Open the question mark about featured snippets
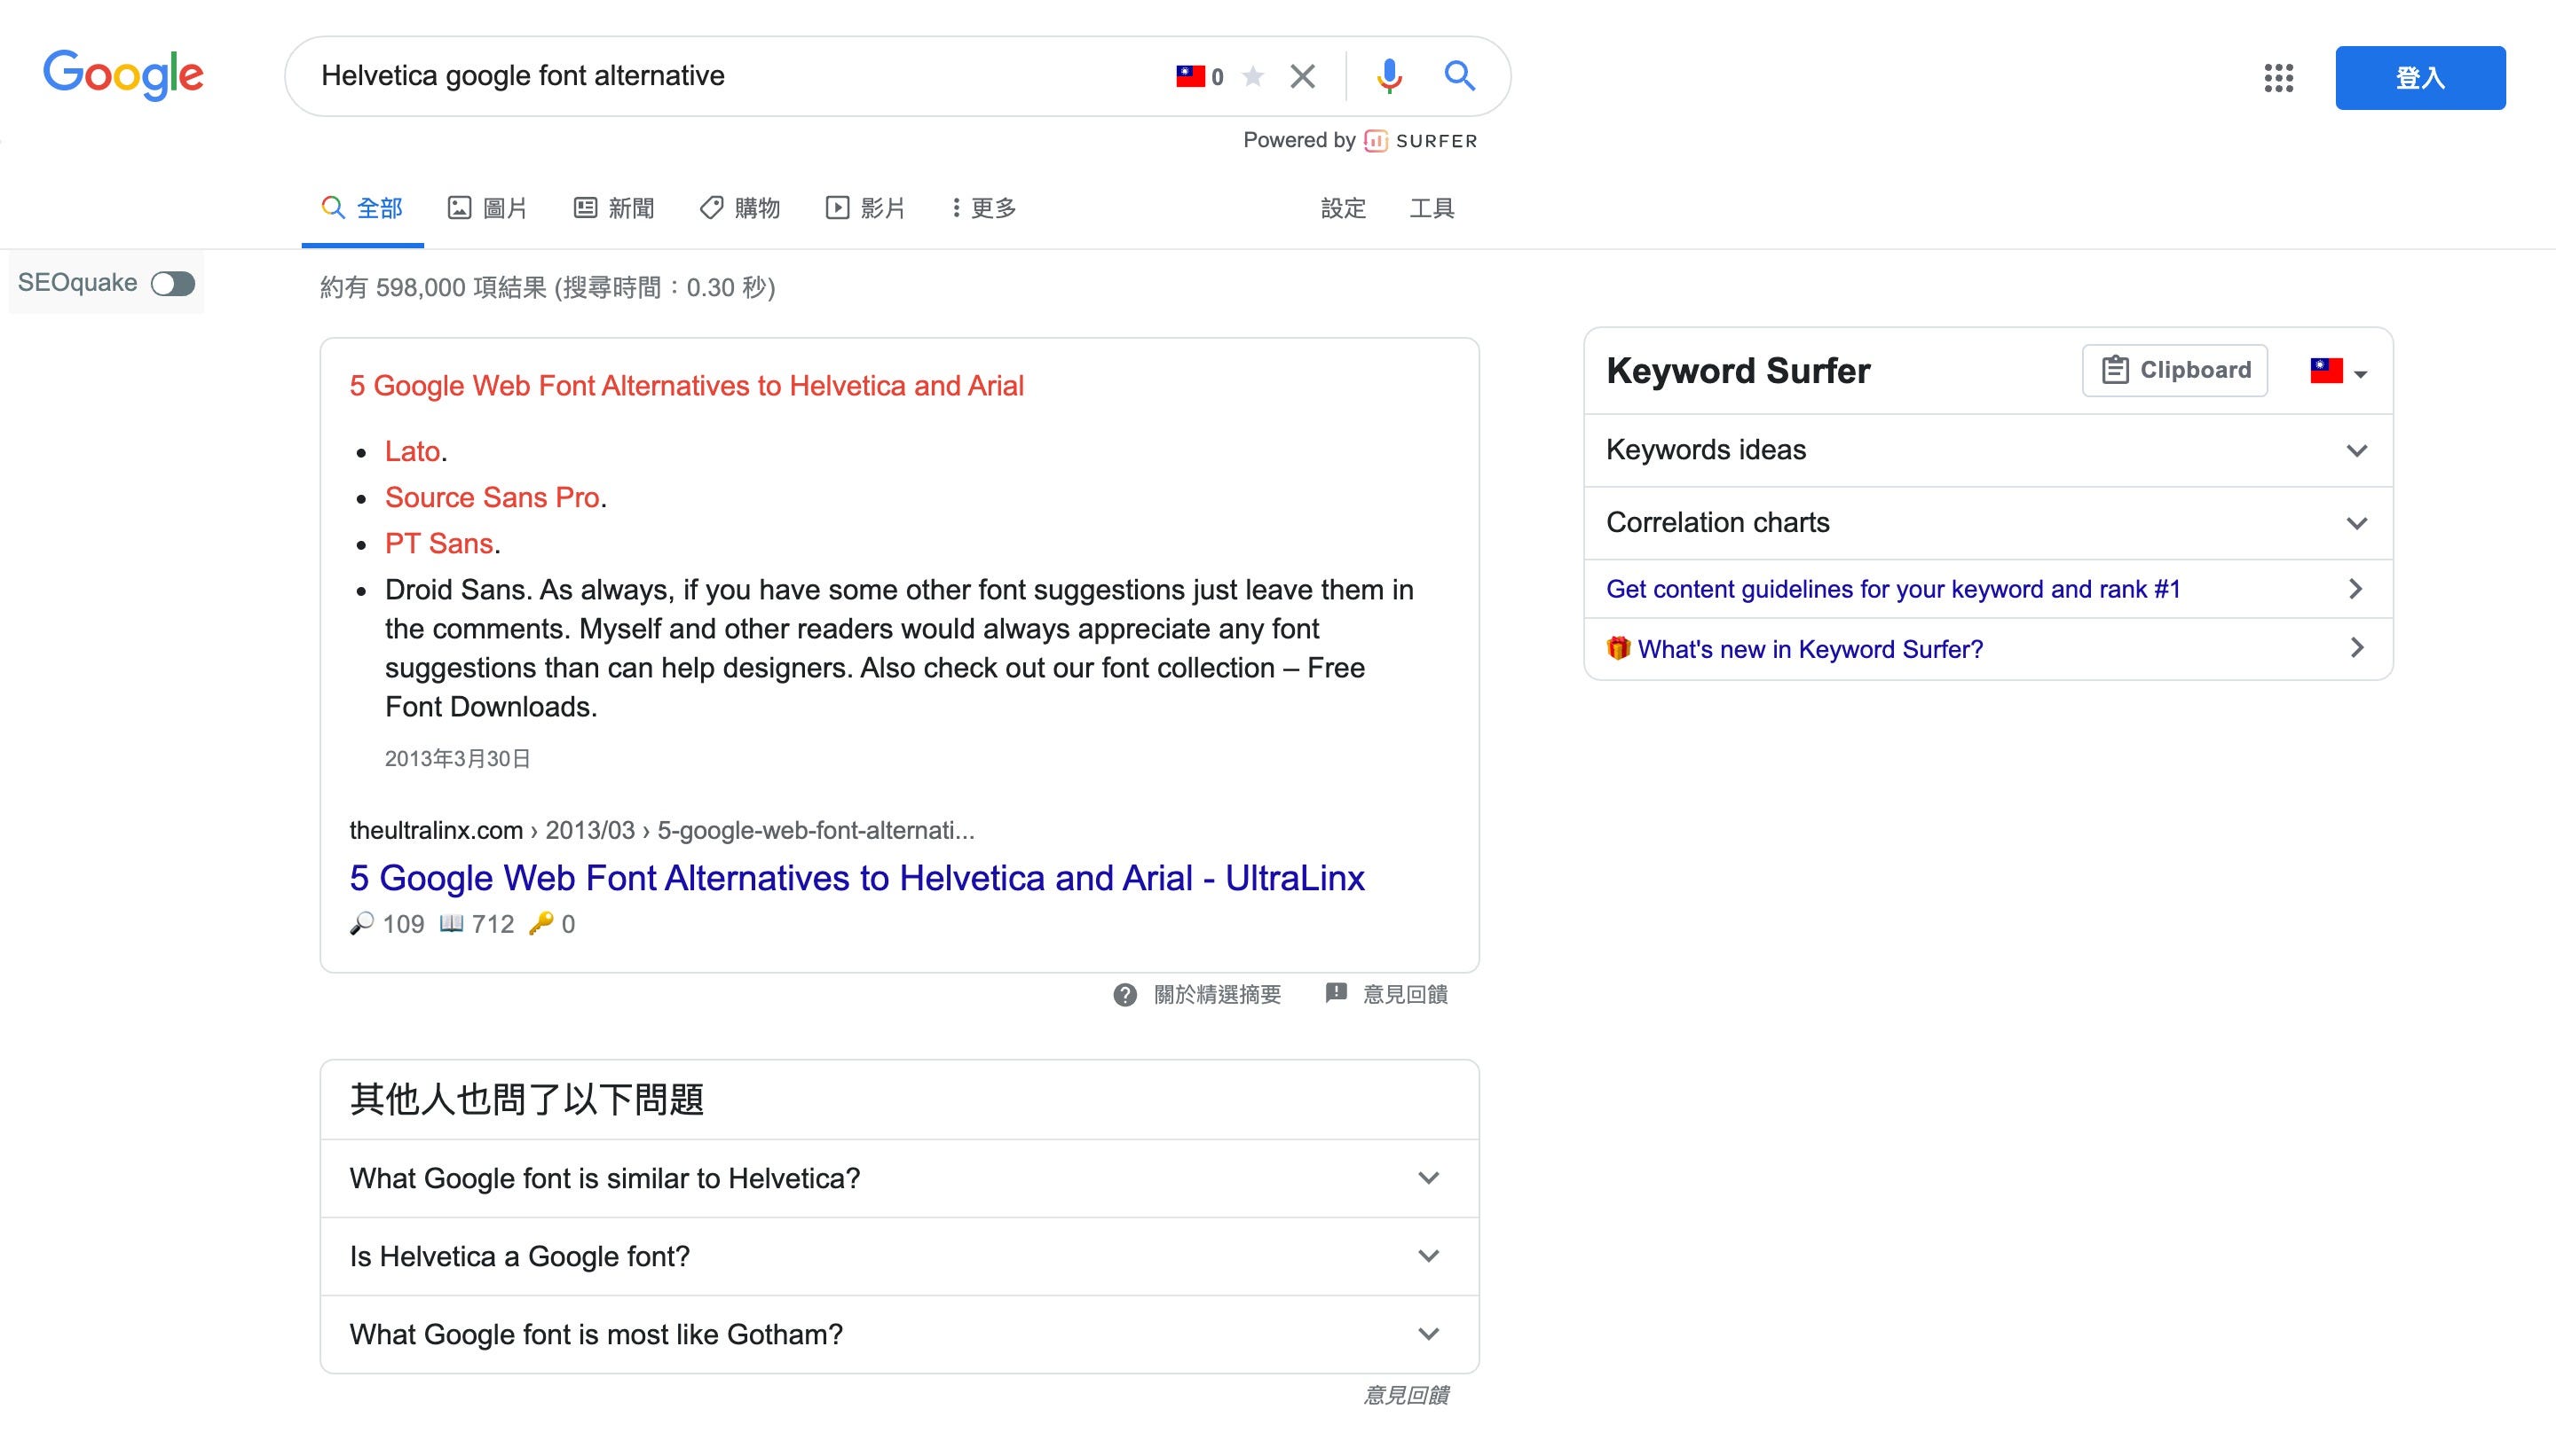The width and height of the screenshot is (2556, 1456). [x=1124, y=995]
